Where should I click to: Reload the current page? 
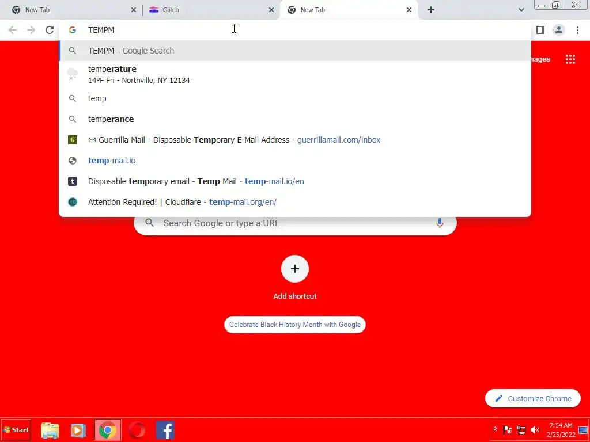[x=50, y=30]
